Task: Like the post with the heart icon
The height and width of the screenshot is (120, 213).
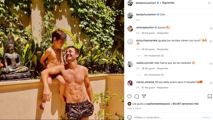Action: pos(129,96)
